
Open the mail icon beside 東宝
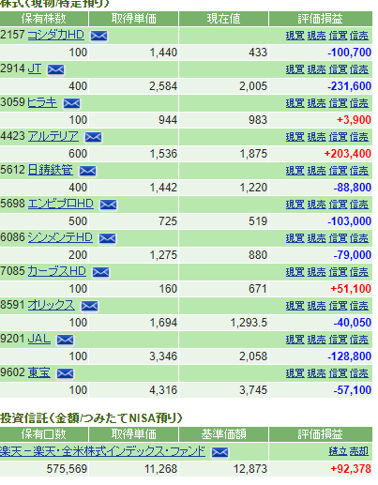coord(65,373)
